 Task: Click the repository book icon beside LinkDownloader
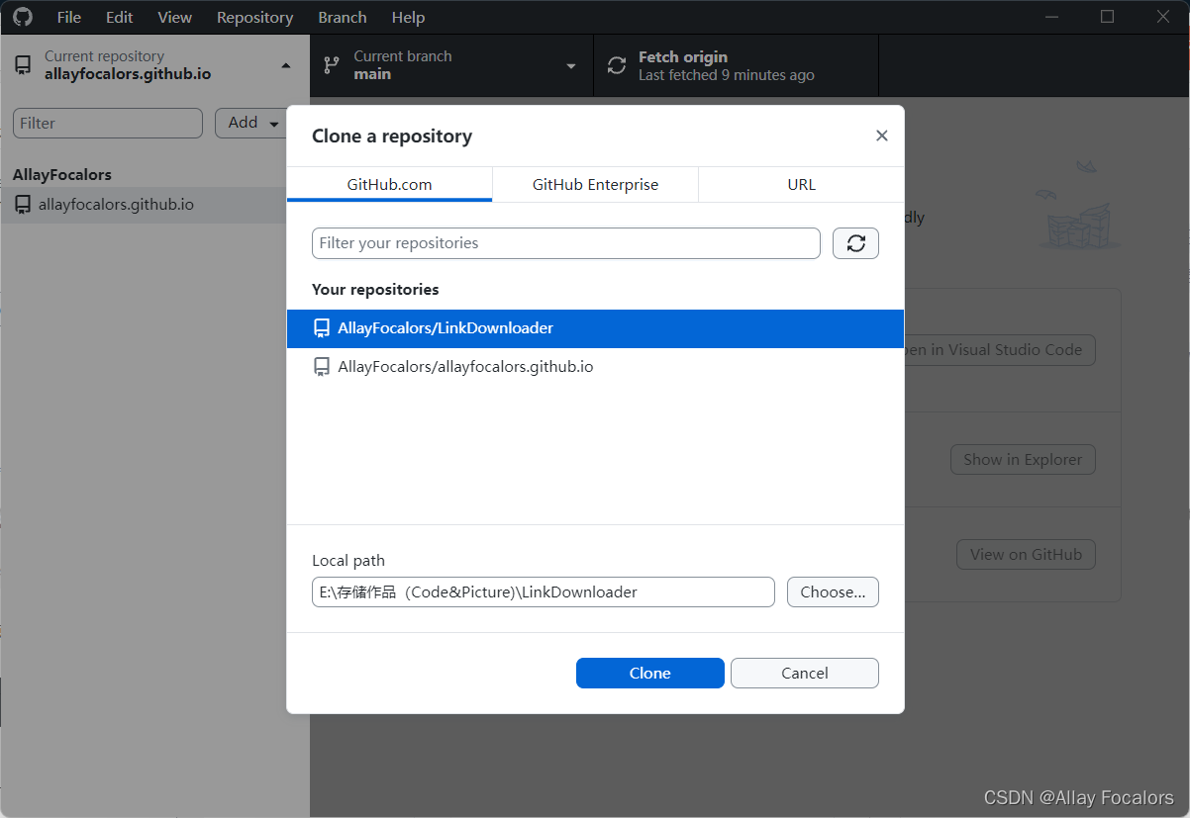[x=321, y=328]
